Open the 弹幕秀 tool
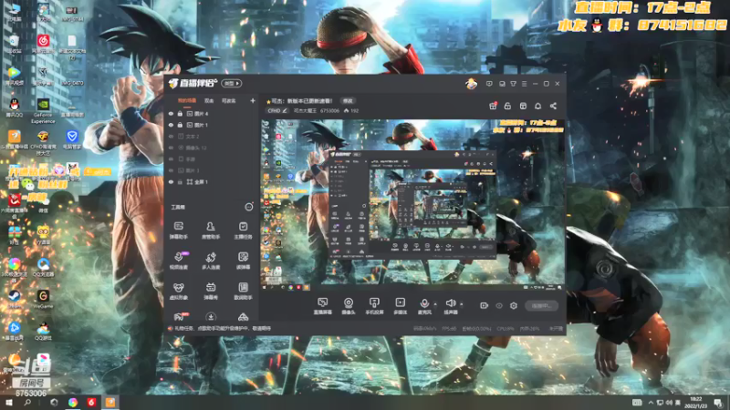This screenshot has width=730, height=410. coord(211,291)
